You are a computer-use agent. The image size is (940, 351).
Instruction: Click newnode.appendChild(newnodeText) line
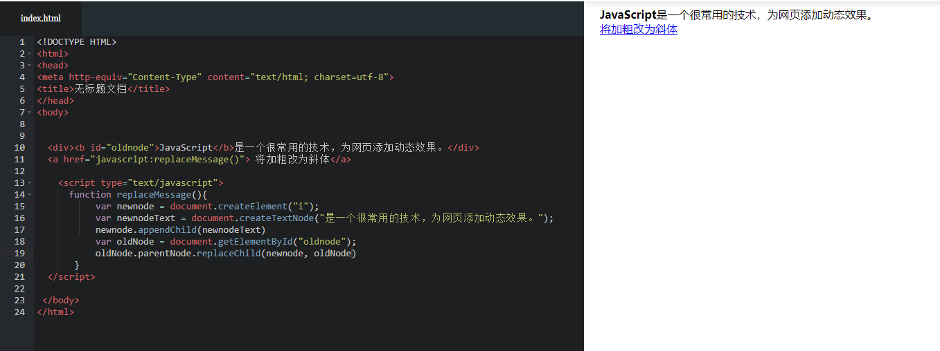point(181,230)
